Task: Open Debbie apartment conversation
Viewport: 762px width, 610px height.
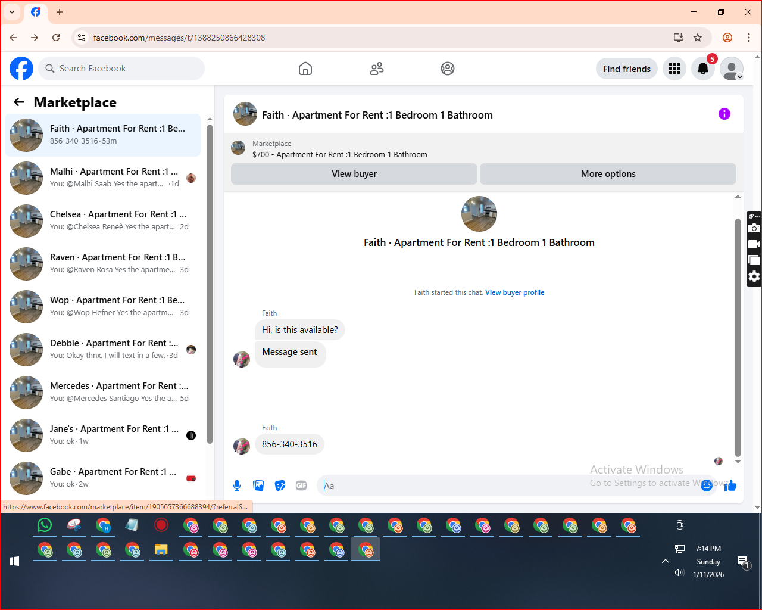Action: click(x=103, y=350)
